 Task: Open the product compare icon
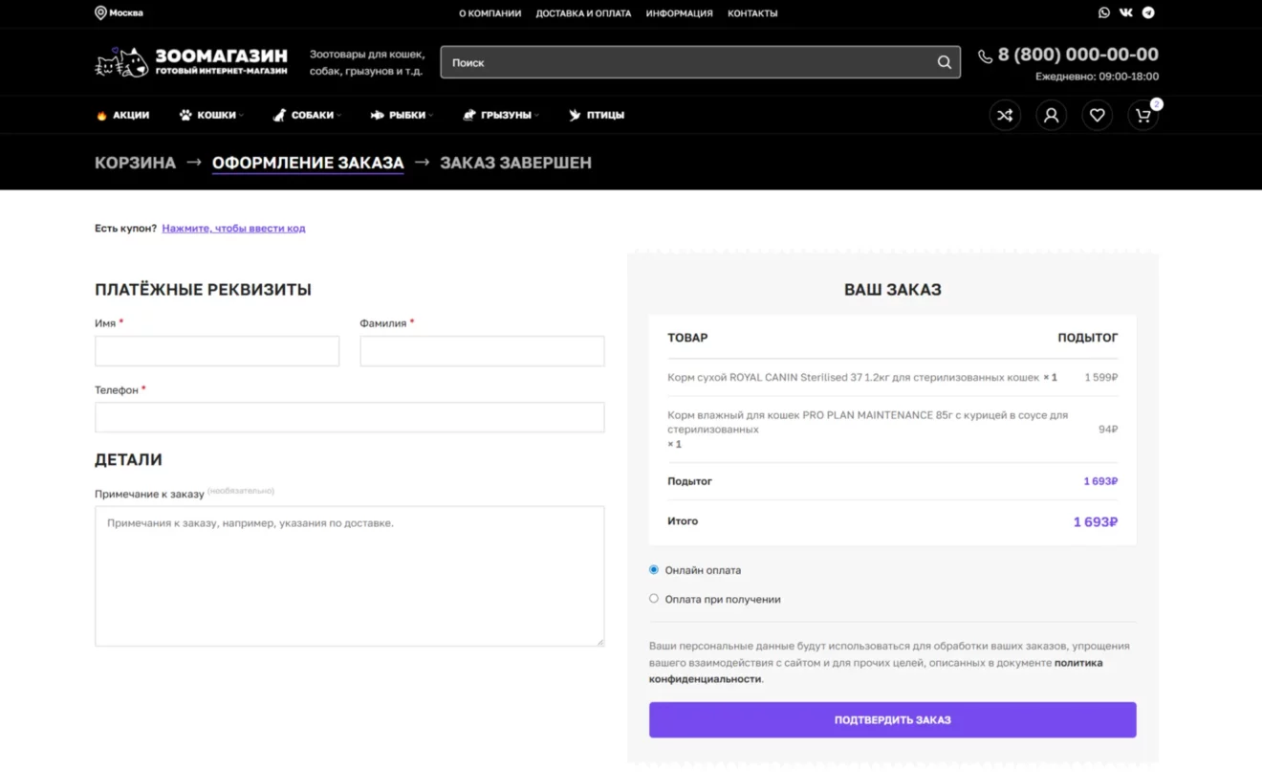coord(1005,115)
